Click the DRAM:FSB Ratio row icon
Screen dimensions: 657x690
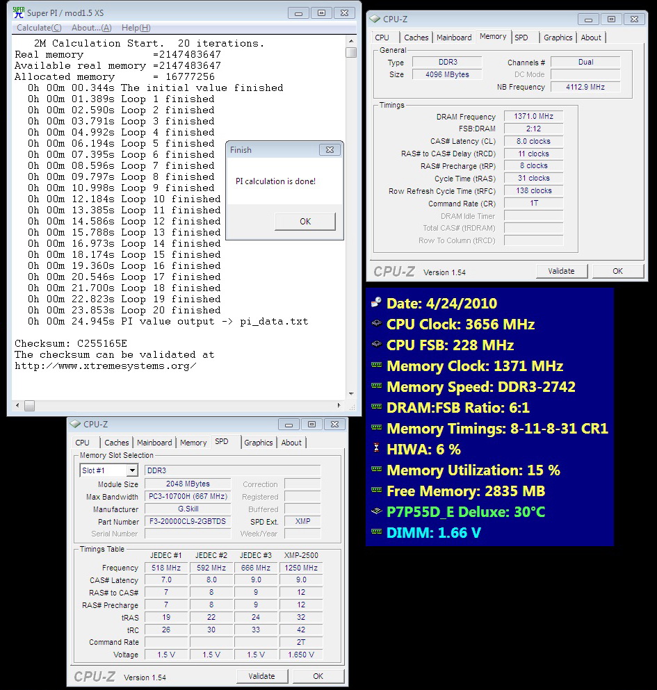coord(376,406)
